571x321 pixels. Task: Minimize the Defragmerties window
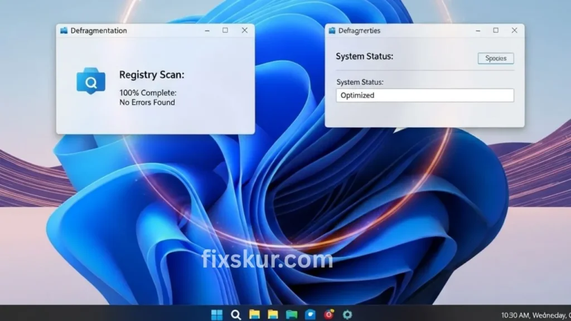(x=478, y=31)
